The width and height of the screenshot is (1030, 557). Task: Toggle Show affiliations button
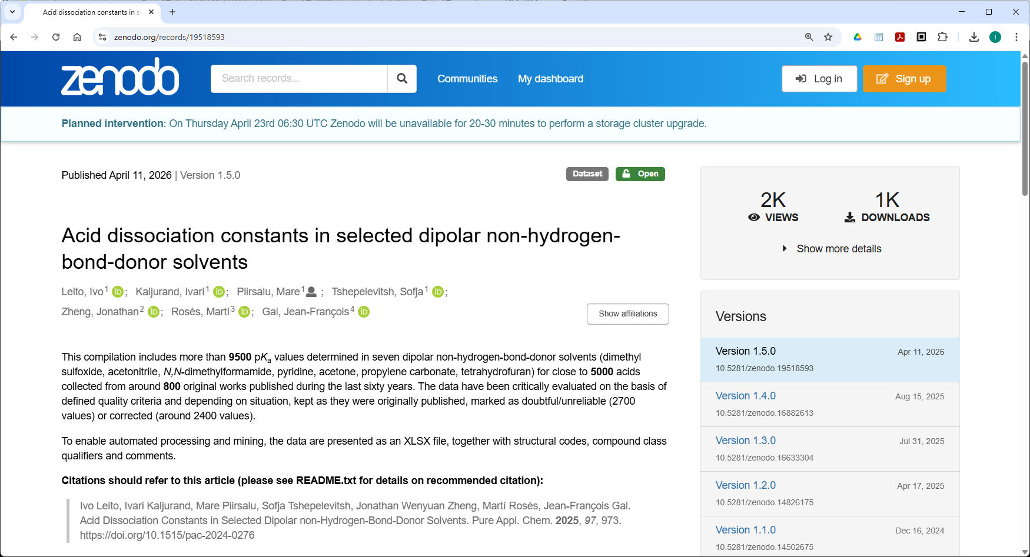[627, 314]
